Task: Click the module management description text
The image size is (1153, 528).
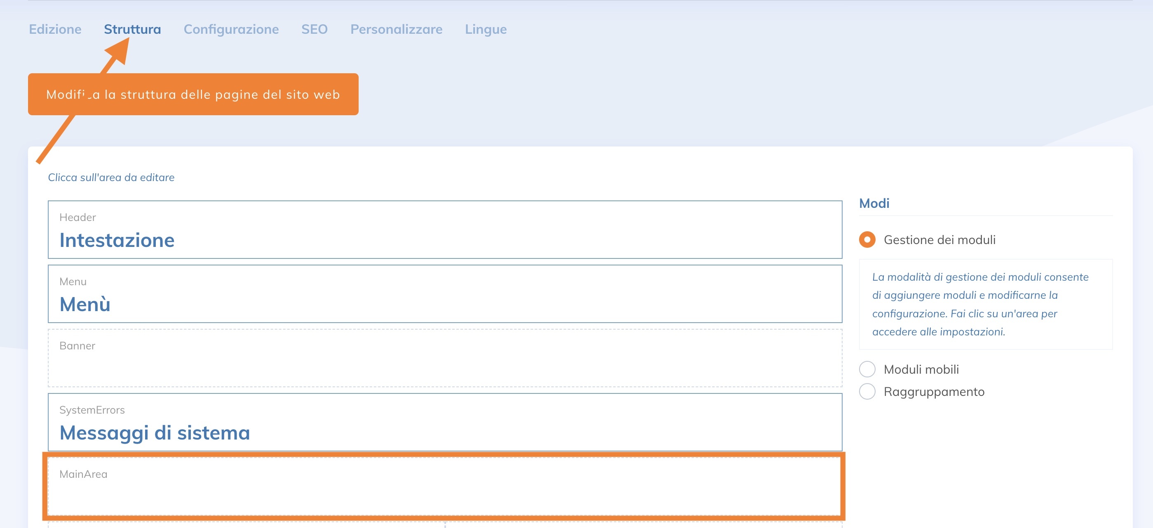Action: 980,304
